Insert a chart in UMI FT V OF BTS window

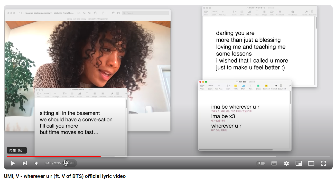[249, 13]
